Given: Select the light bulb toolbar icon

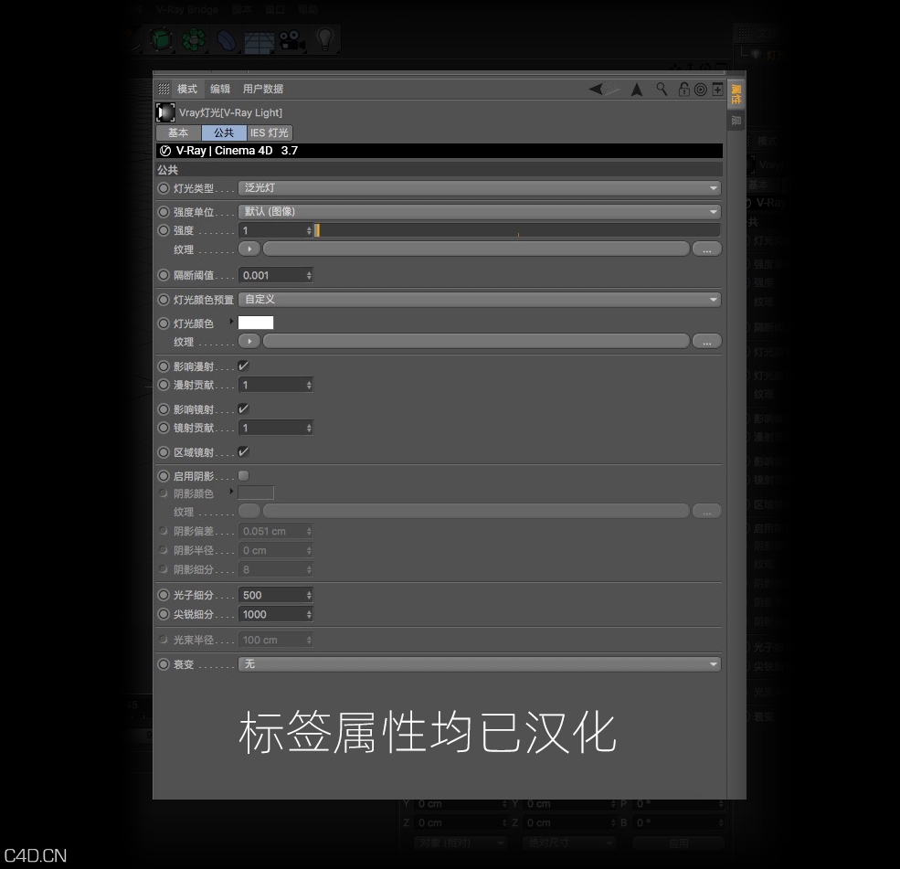Looking at the screenshot, I should (325, 39).
